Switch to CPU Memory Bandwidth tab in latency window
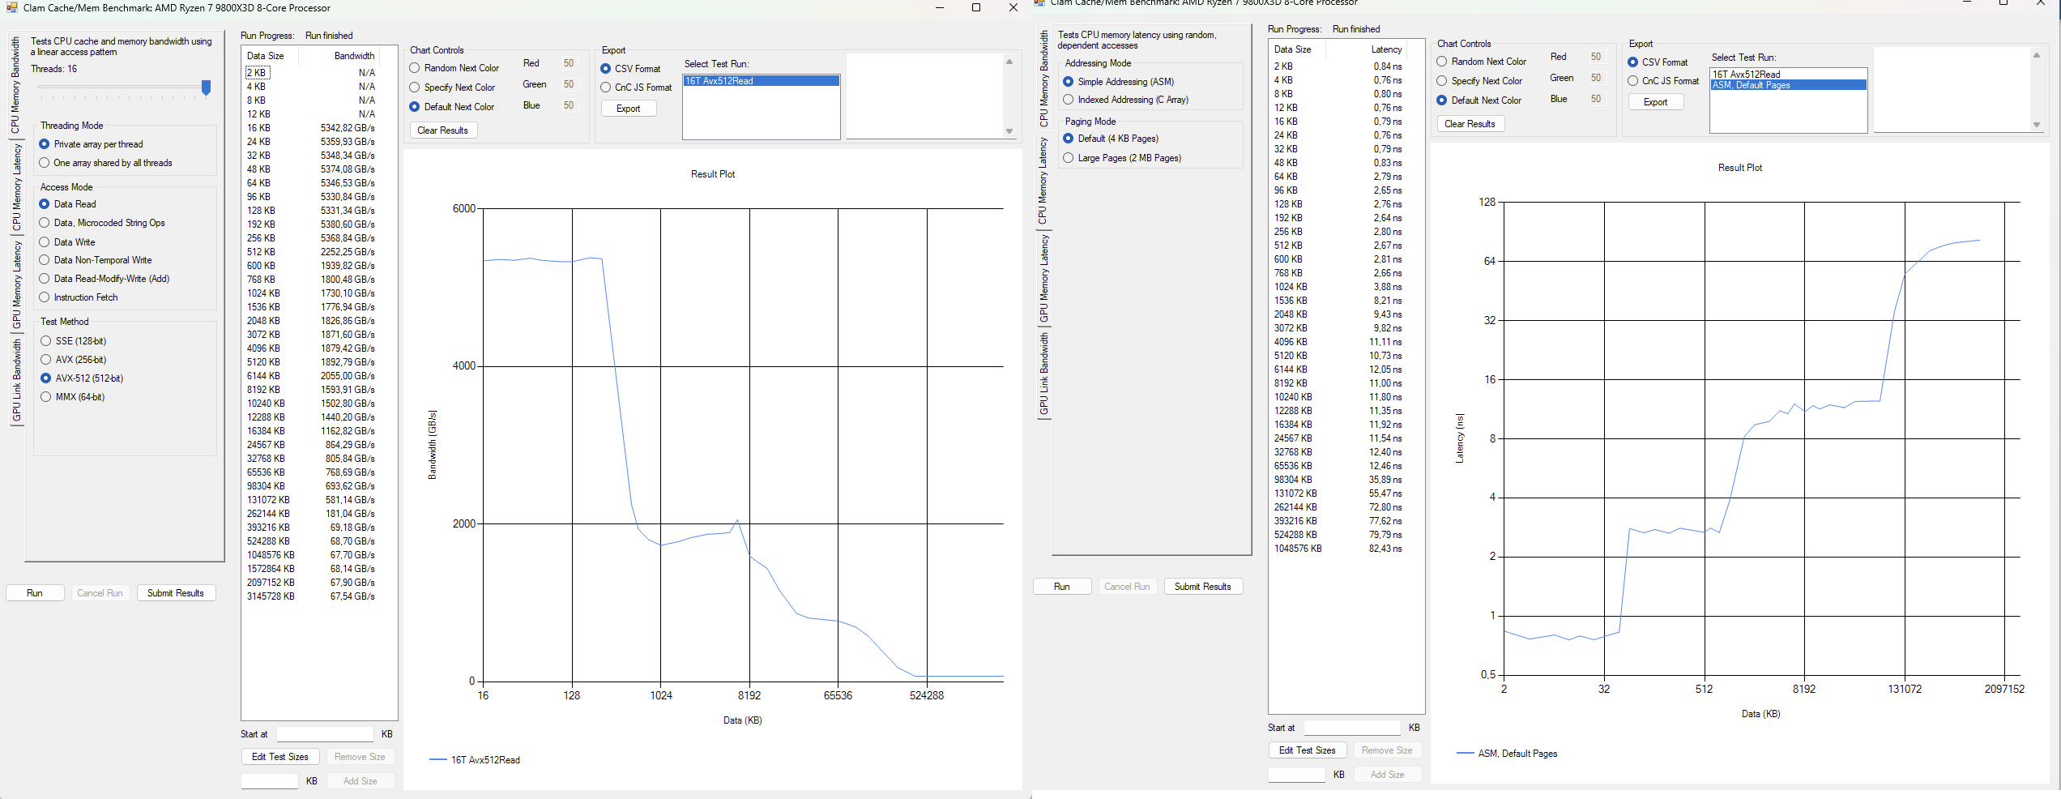The image size is (2061, 799). pos(1043,79)
